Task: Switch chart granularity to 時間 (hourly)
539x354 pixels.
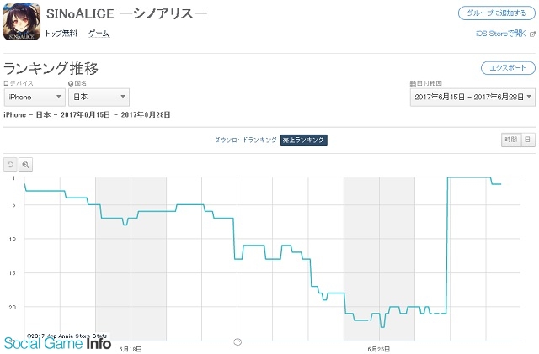Action: [x=511, y=140]
